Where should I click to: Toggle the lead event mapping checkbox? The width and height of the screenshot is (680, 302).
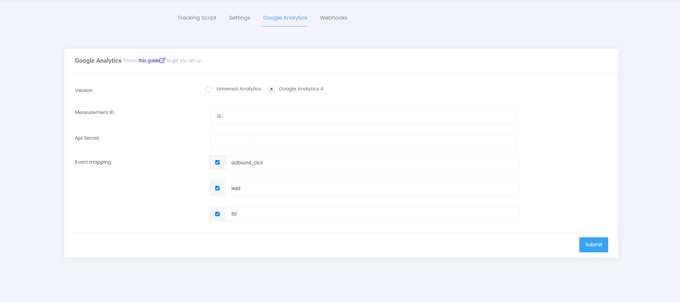217,188
